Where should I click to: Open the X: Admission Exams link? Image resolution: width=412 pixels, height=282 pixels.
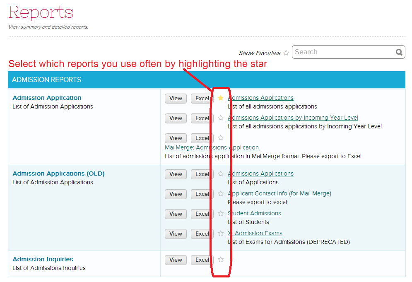(255, 233)
